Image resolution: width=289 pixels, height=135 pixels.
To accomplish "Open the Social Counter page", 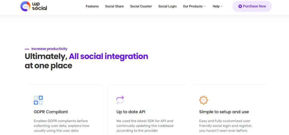I will (x=141, y=6).
